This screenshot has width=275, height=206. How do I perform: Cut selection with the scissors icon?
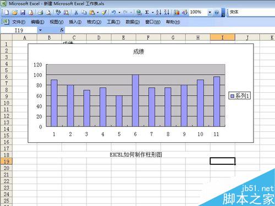tap(76, 13)
